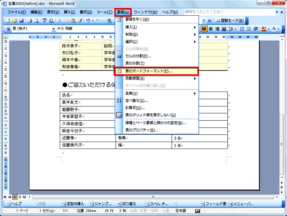Image resolution: width=287 pixels, height=216 pixels.
Task: Open 線種とページ罫線と網かけの設定
Action: click(x=157, y=123)
